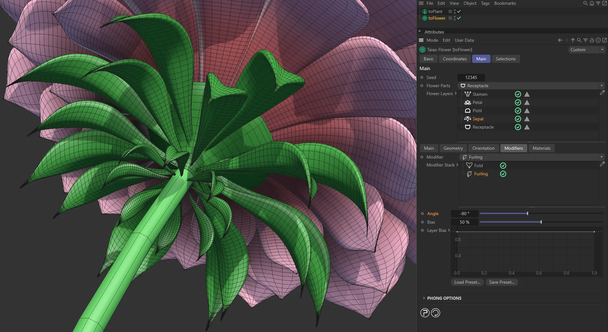Open the Custom preset dropdown
This screenshot has height=332, width=608.
pos(586,50)
